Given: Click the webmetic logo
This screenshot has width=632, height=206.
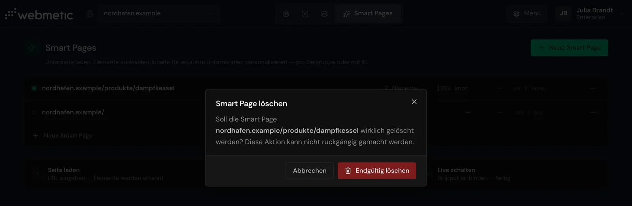Looking at the screenshot, I should (39, 15).
